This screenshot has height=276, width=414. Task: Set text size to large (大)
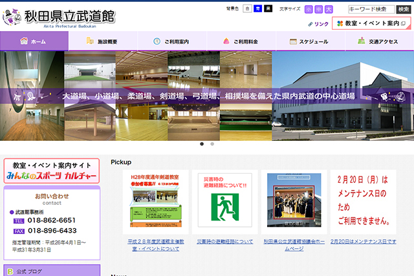pos(329,9)
